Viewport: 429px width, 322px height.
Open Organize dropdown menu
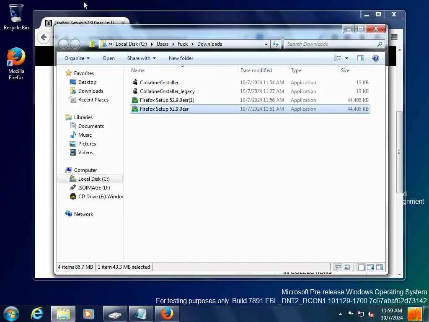77,58
